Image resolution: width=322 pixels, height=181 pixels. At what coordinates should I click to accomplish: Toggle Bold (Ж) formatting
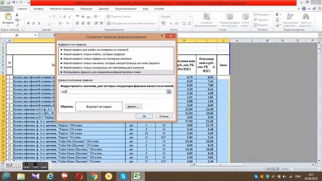click(x=28, y=23)
